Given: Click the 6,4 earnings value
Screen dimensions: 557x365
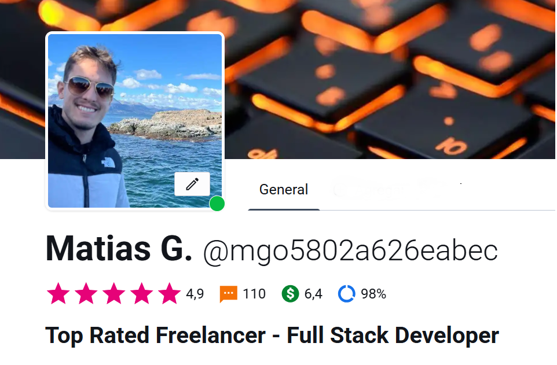Looking at the screenshot, I should (x=313, y=294).
